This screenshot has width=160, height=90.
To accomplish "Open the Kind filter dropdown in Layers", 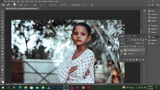I will (x=125, y=40).
